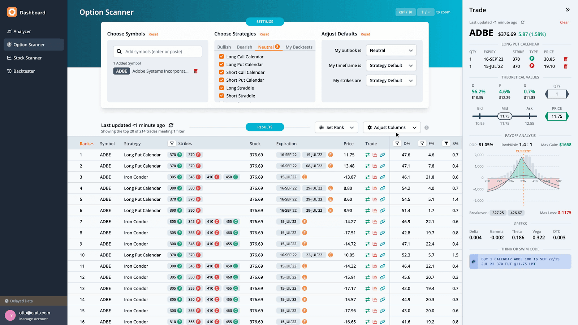Open the chart icon for rank 5
Viewport: 578px width, 325px height.
[375, 199]
